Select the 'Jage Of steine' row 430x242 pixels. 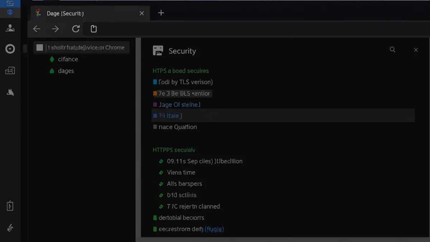click(179, 105)
